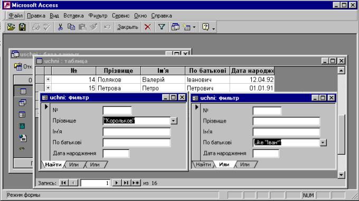Click Прізвище column header in table
The image size is (359, 201).
click(118, 71)
